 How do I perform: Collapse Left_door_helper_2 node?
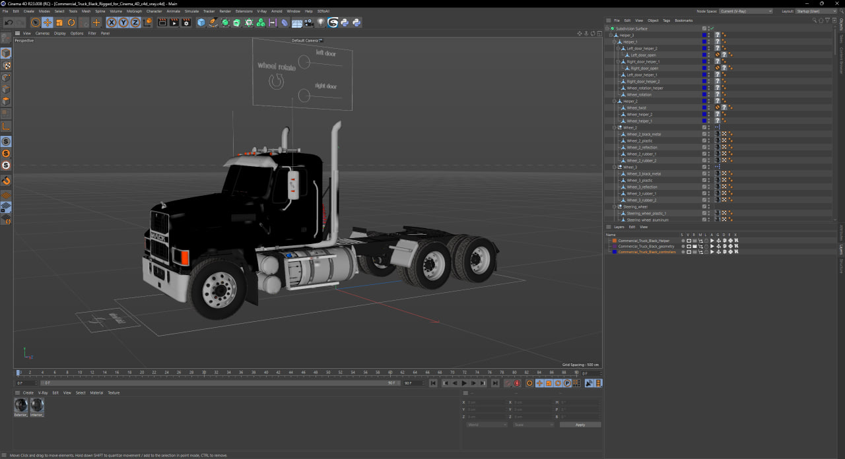pos(618,48)
